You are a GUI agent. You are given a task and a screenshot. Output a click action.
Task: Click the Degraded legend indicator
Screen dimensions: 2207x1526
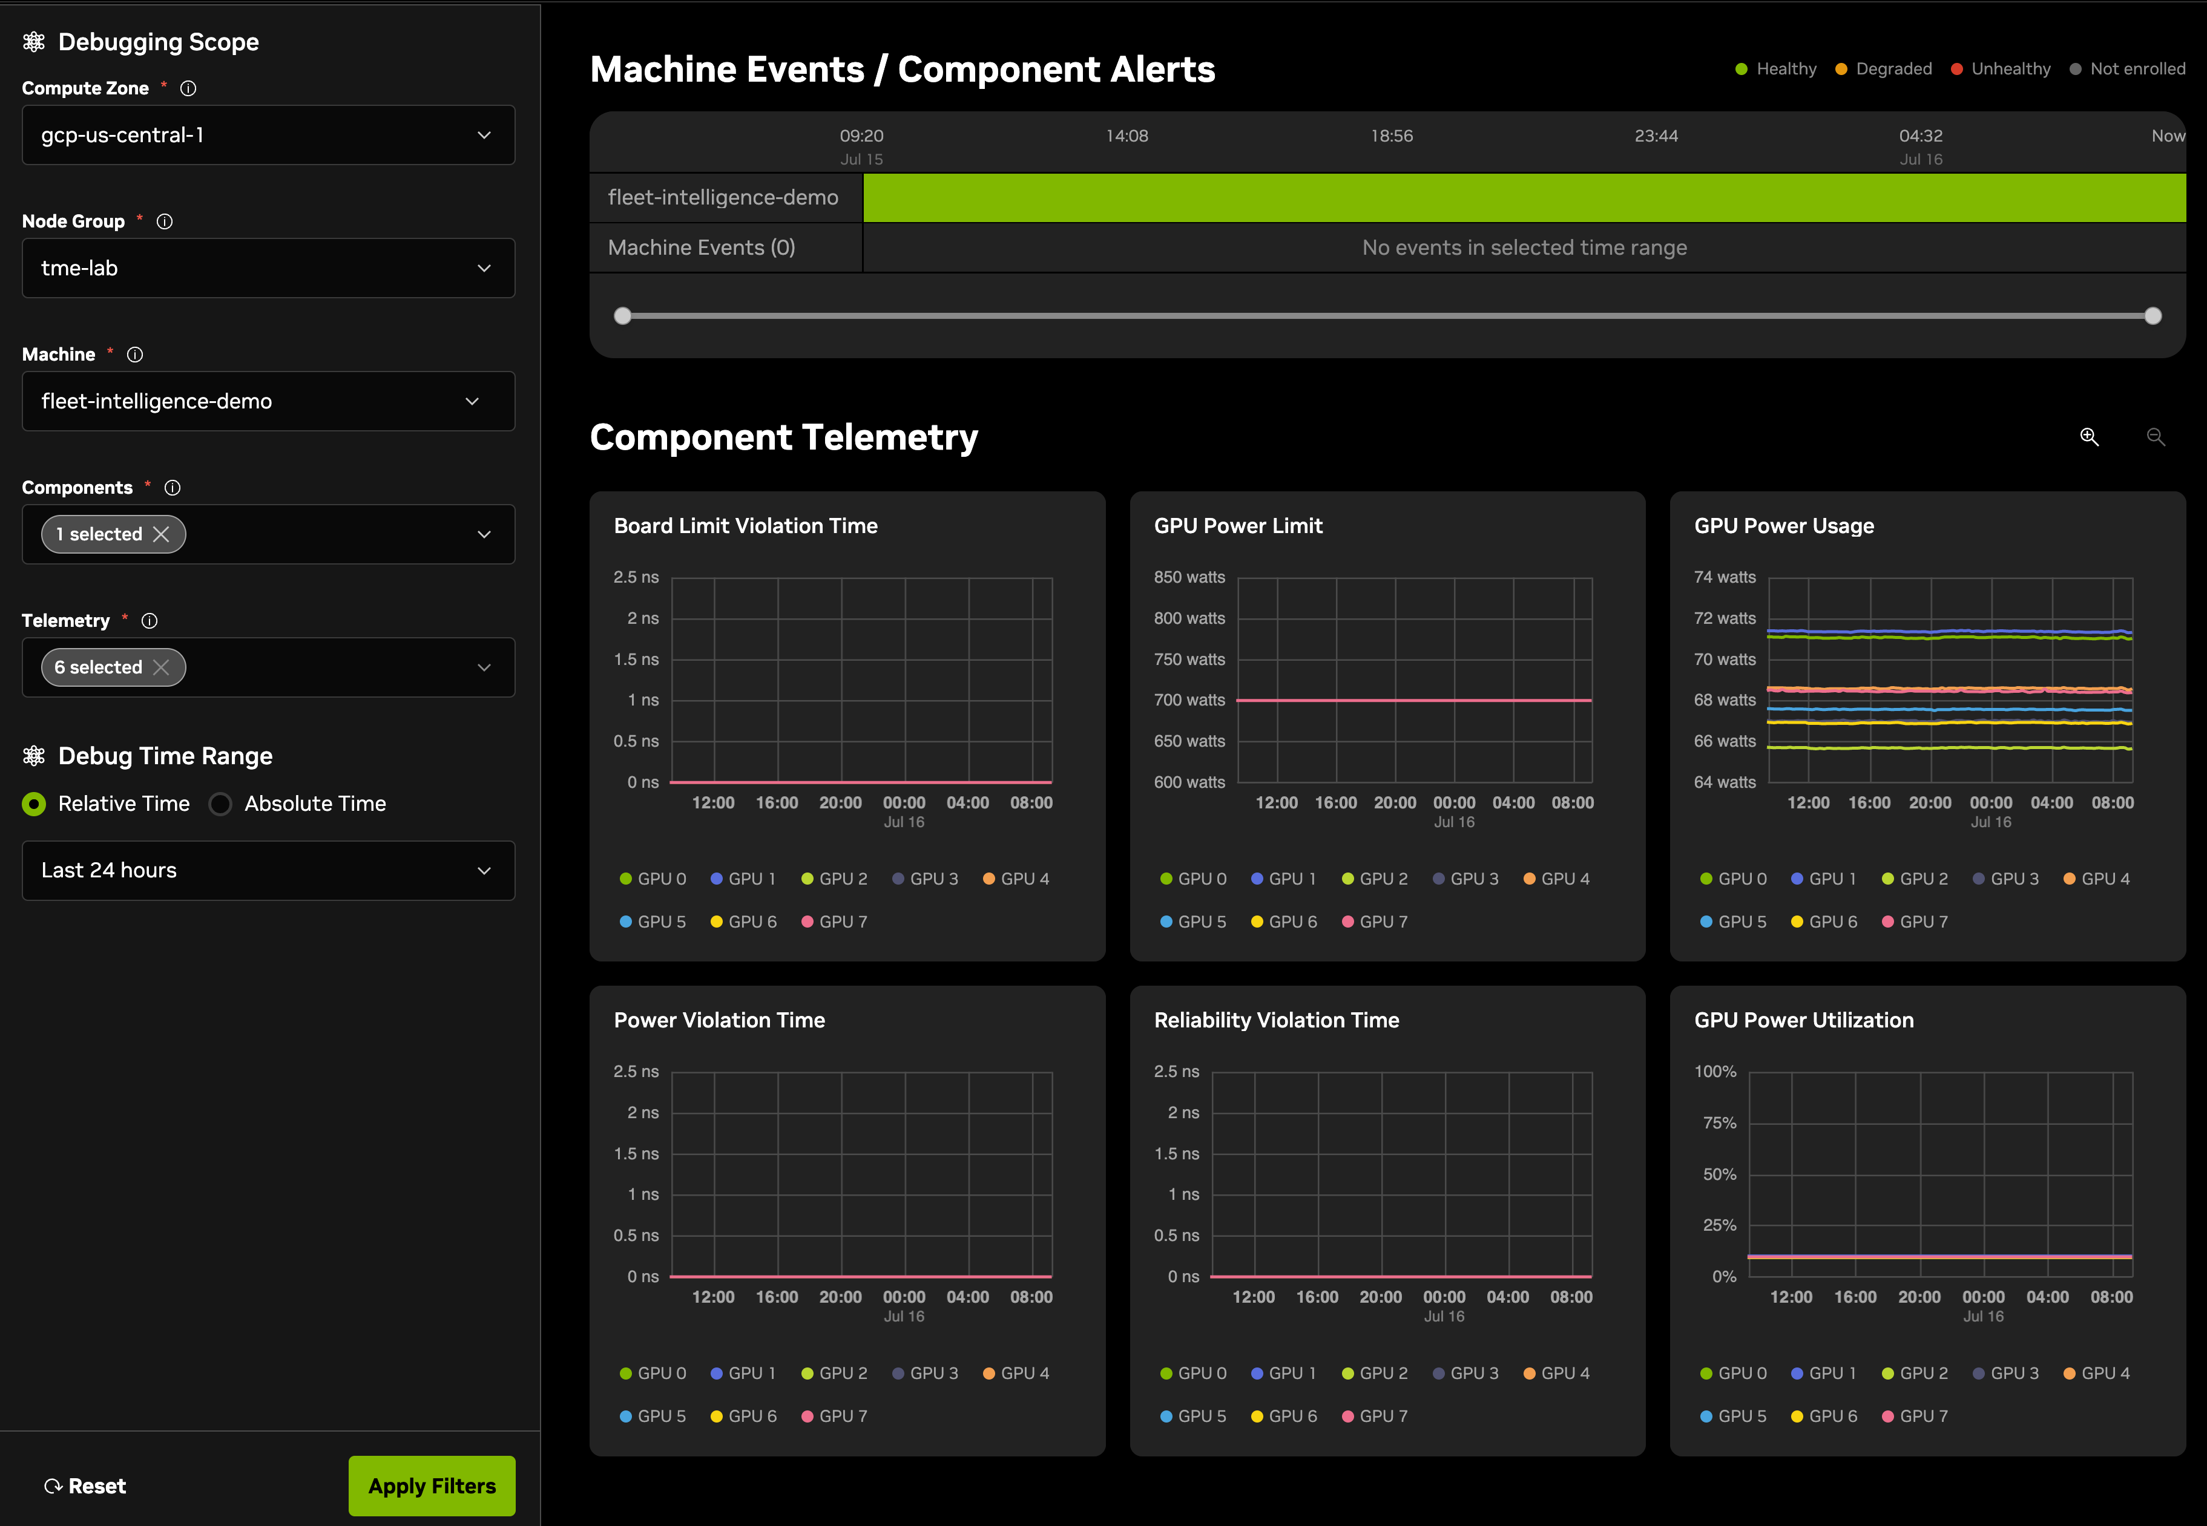[x=1884, y=69]
